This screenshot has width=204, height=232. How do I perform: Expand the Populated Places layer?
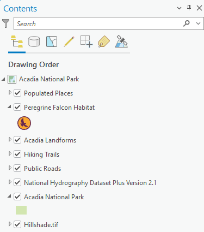click(x=10, y=93)
